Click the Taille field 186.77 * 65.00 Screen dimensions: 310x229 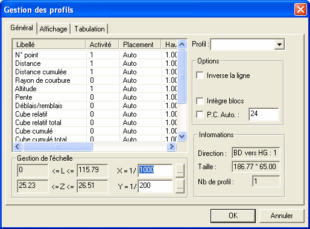tap(256, 167)
